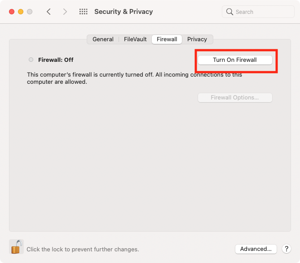Switch to the Privacy tab
This screenshot has height=263, width=300.
(197, 39)
